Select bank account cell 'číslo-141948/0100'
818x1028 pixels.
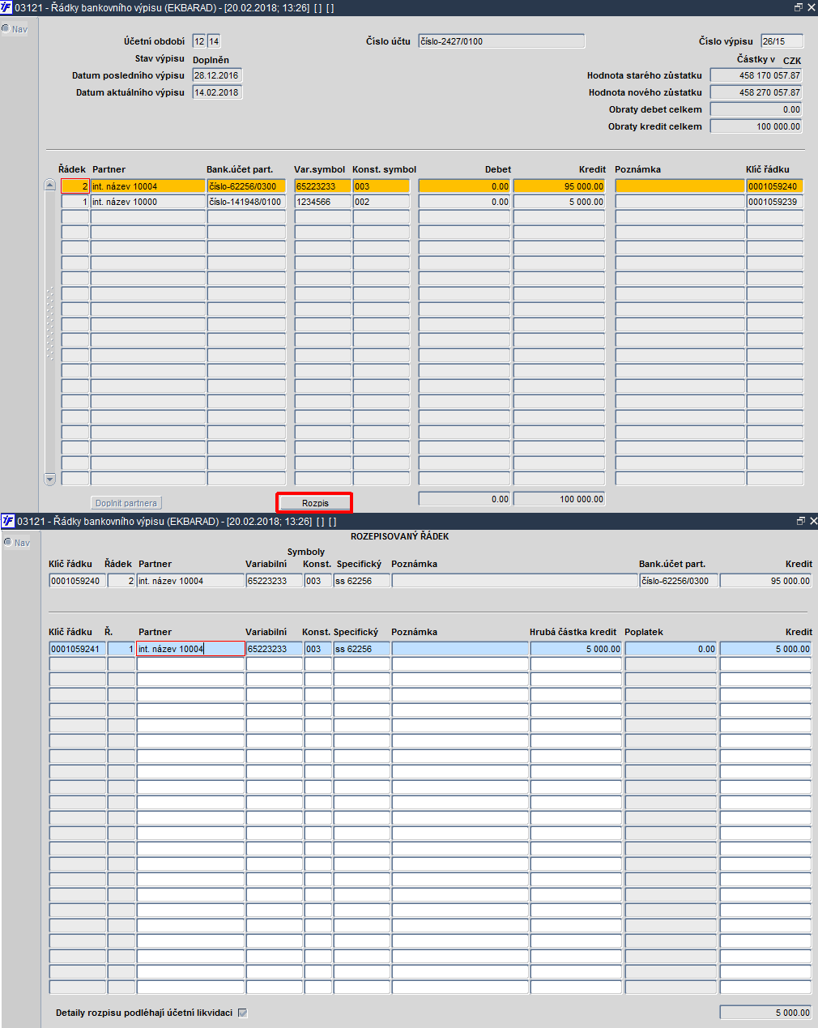(x=247, y=202)
